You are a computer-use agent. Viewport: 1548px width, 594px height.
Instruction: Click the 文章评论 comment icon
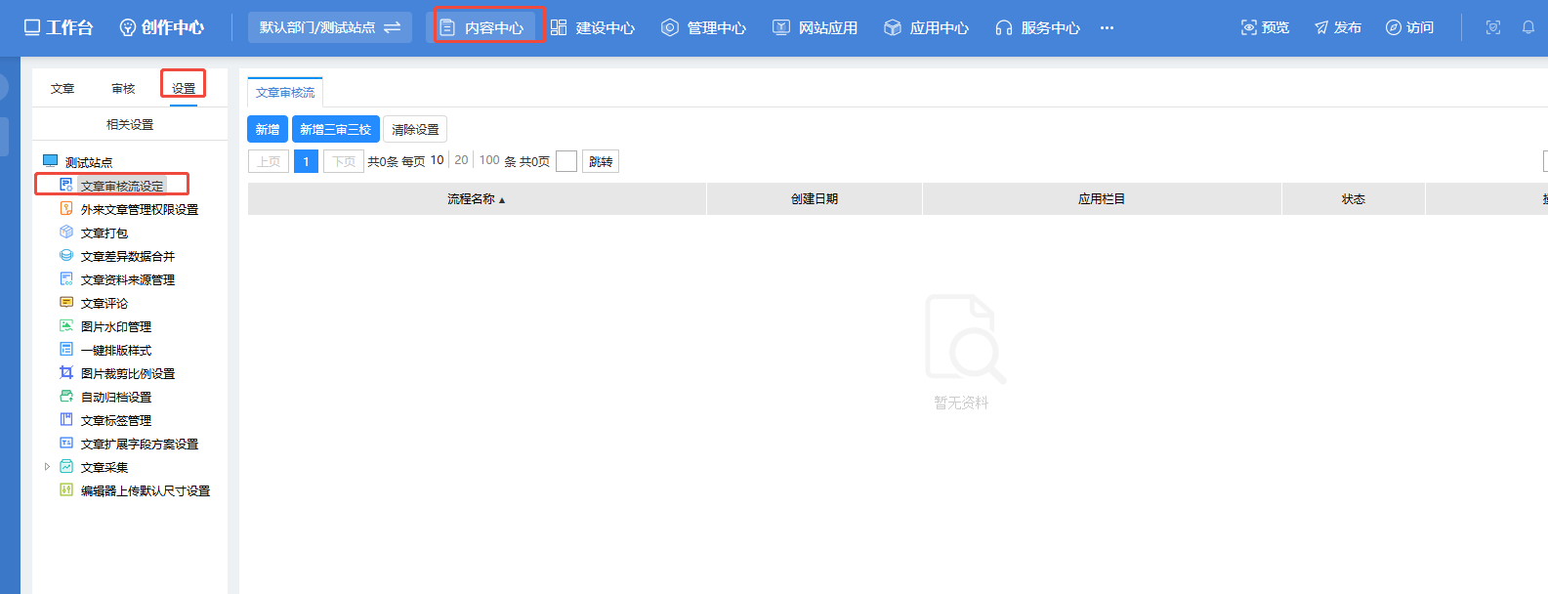[x=66, y=302]
